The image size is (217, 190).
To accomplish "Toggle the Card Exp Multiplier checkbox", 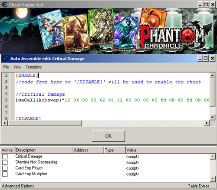I will pyautogui.click(x=5, y=174).
